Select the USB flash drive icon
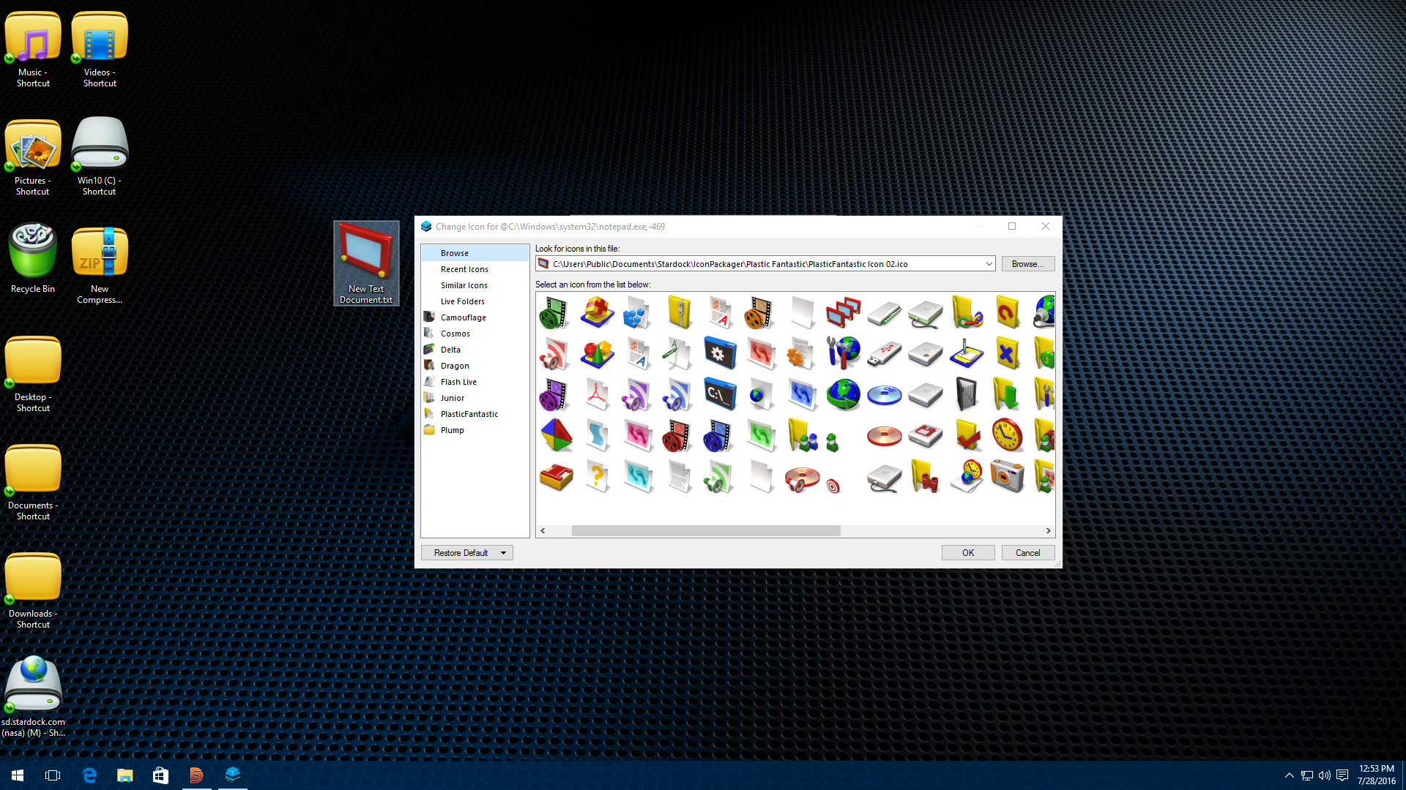 (x=884, y=353)
